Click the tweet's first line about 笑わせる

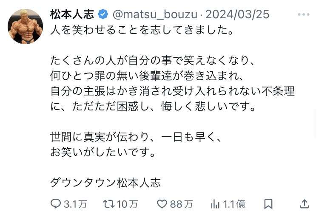[x=142, y=30]
